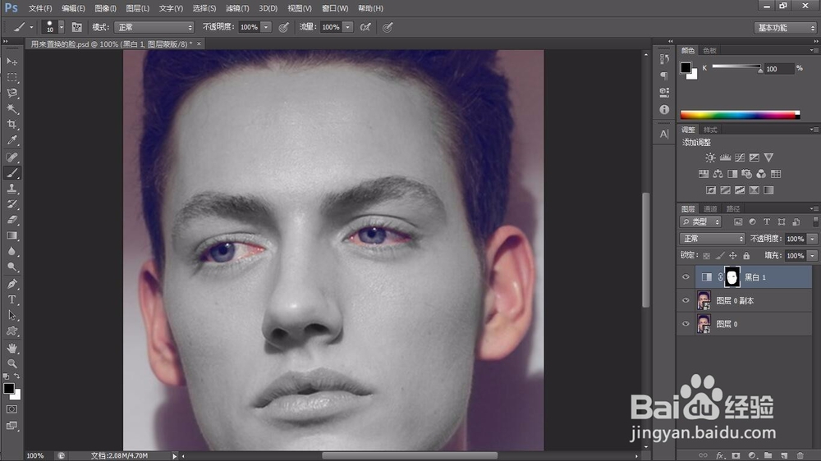
Task: Select the Pen tool
Action: click(11, 284)
